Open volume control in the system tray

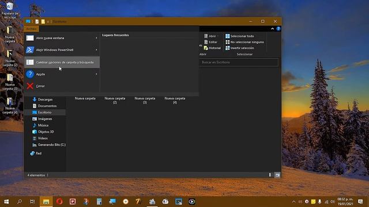tap(333, 202)
